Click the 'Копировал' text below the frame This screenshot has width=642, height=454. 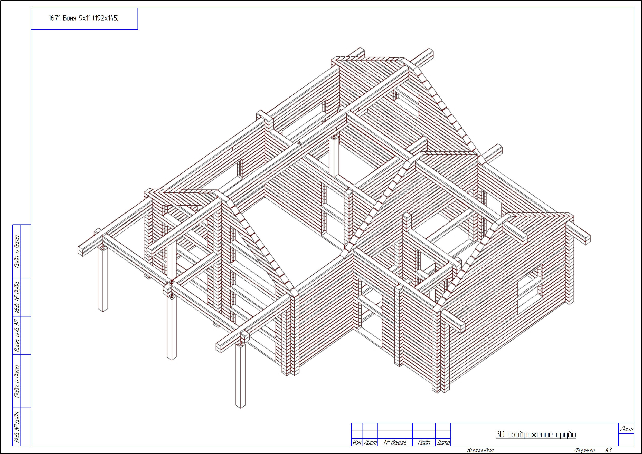pyautogui.click(x=480, y=450)
